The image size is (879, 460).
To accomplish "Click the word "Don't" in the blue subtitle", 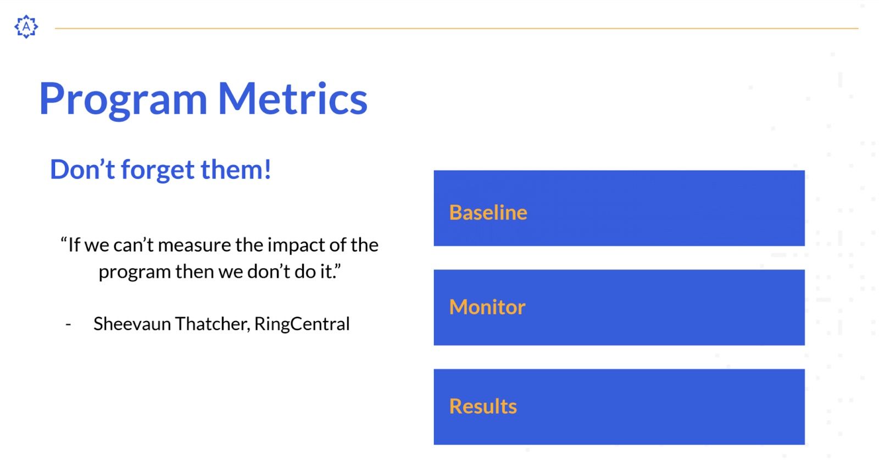I will pos(82,170).
